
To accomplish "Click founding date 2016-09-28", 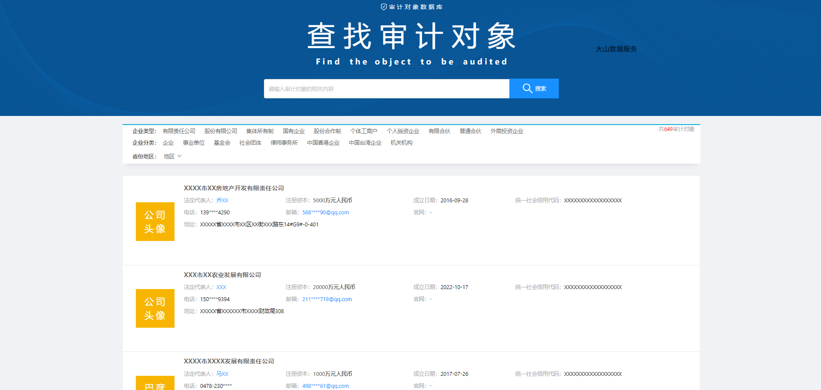I will [x=454, y=200].
